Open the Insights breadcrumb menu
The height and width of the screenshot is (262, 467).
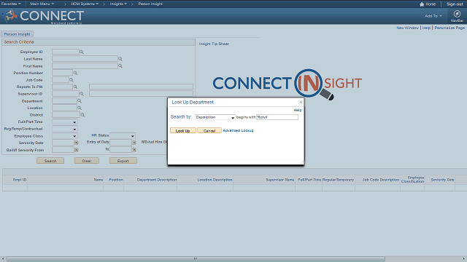coord(118,4)
